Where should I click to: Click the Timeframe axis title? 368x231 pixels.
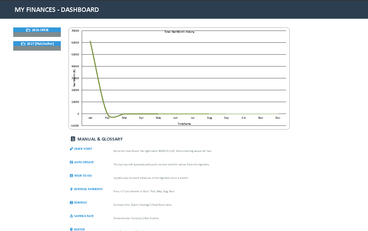pyautogui.click(x=184, y=124)
